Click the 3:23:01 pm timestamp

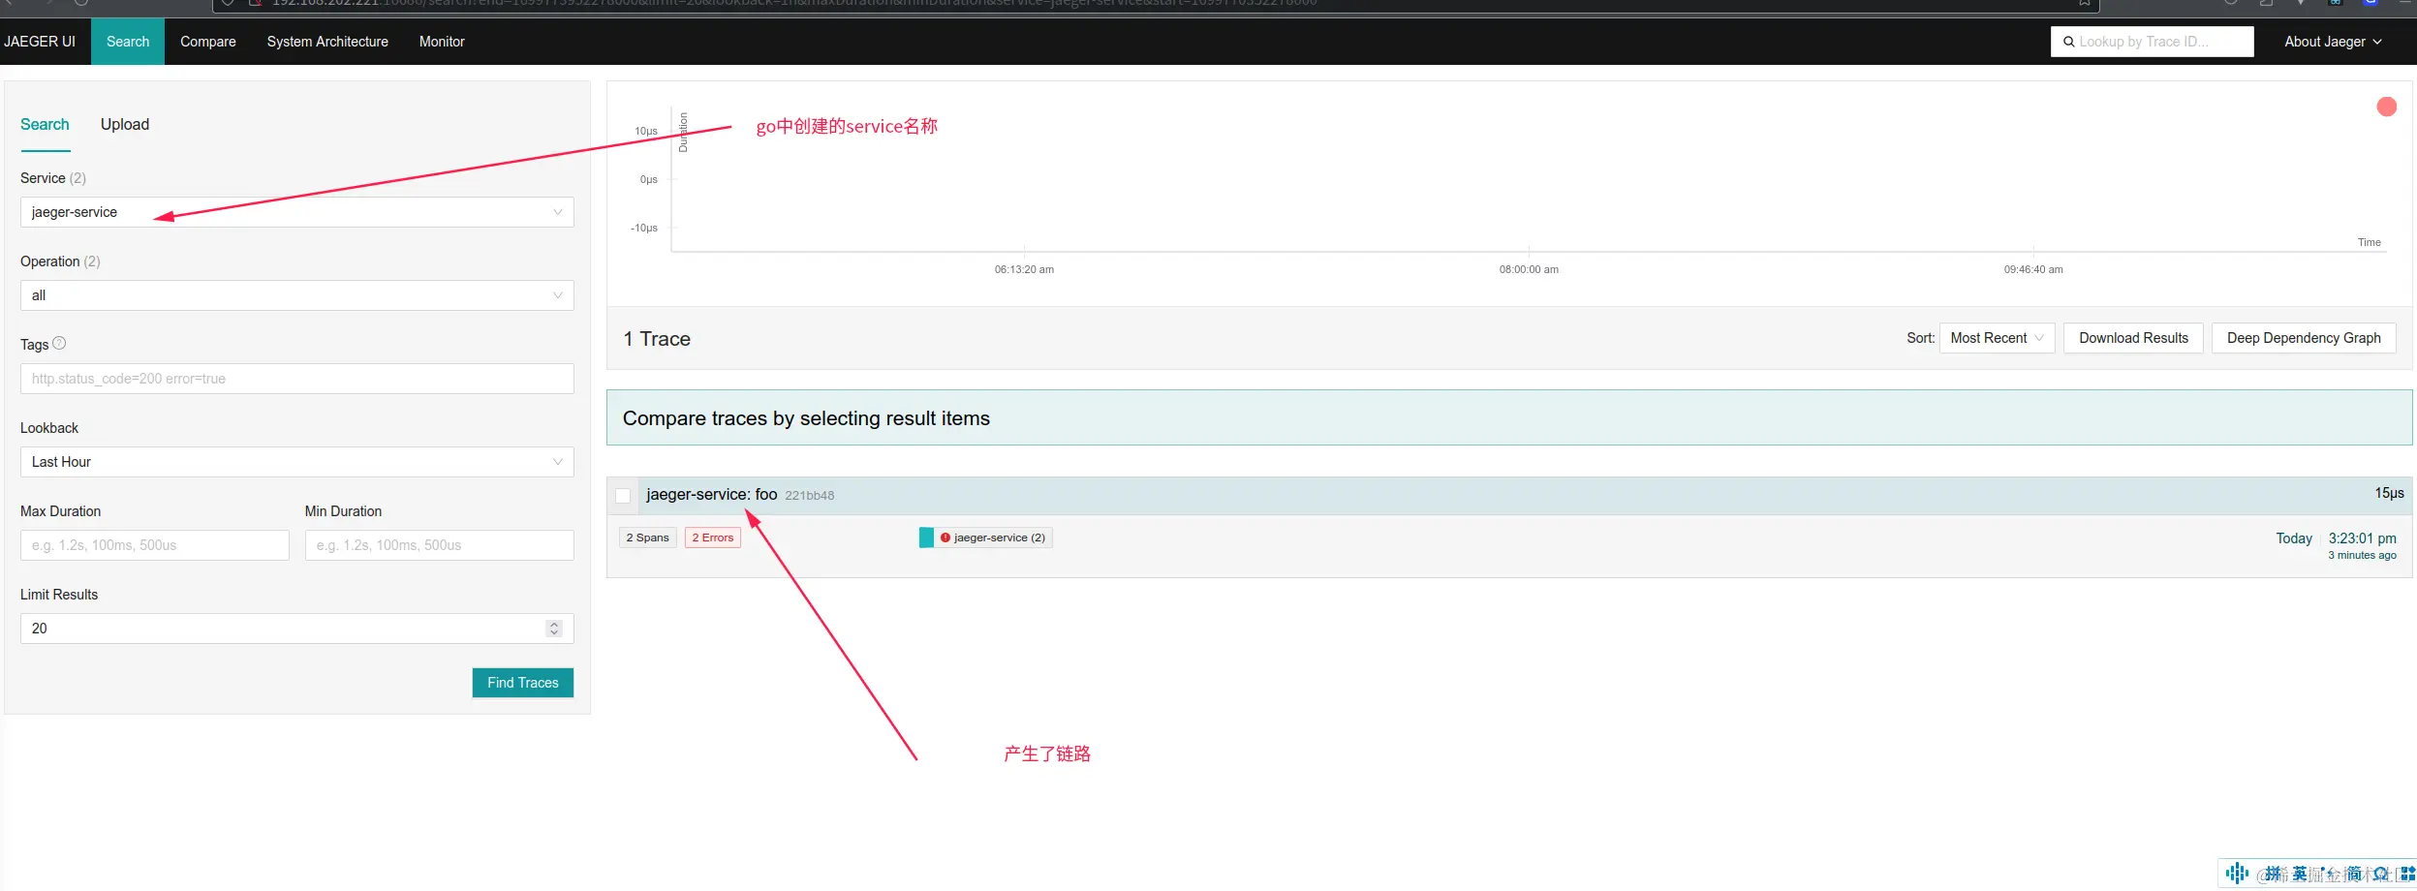pyautogui.click(x=2362, y=538)
